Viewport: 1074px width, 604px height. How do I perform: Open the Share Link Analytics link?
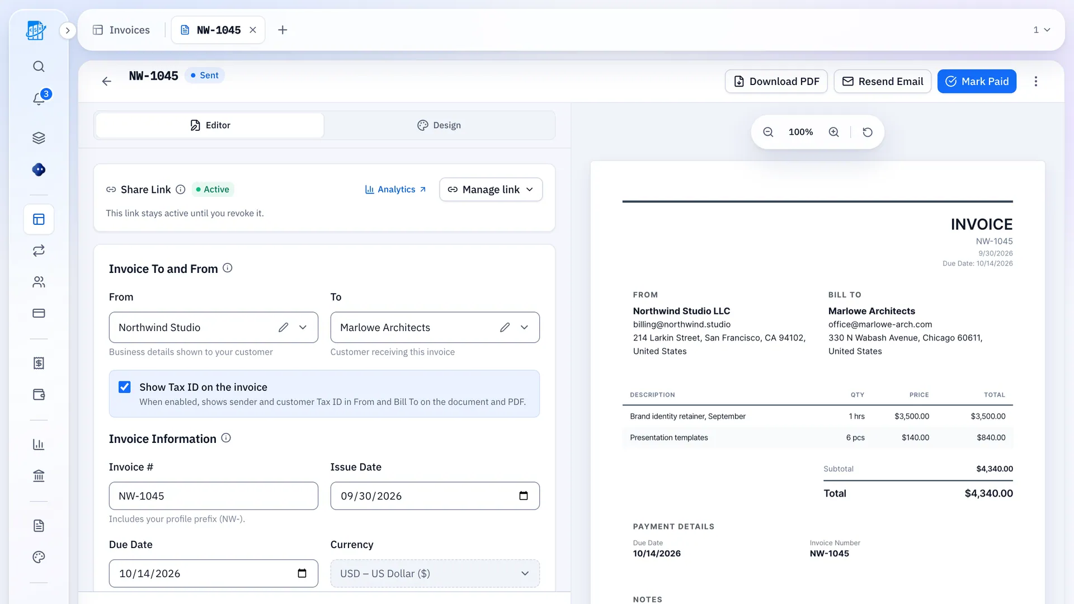(x=395, y=190)
